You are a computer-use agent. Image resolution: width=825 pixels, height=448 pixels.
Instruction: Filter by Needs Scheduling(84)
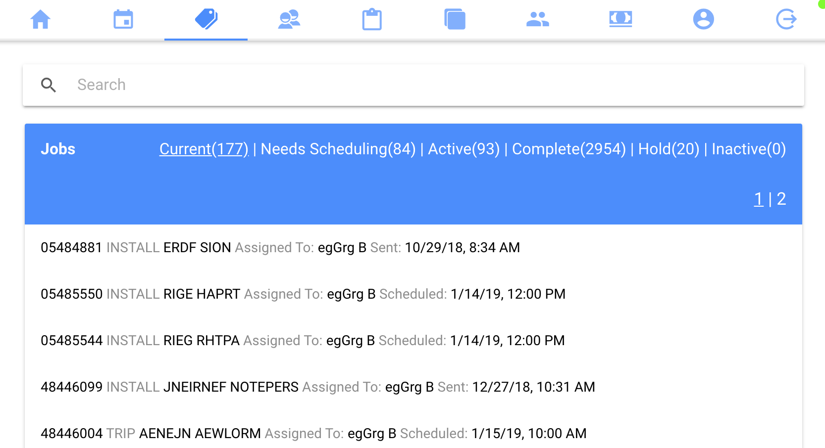[338, 149]
